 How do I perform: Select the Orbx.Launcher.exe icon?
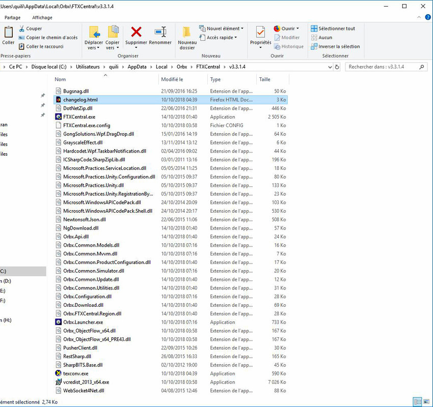(x=58, y=322)
